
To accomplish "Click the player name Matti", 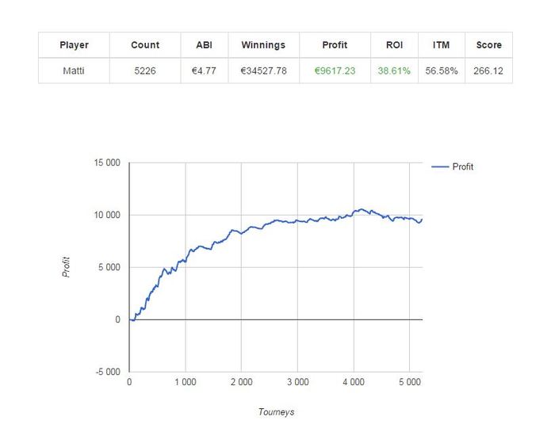I will (x=74, y=71).
